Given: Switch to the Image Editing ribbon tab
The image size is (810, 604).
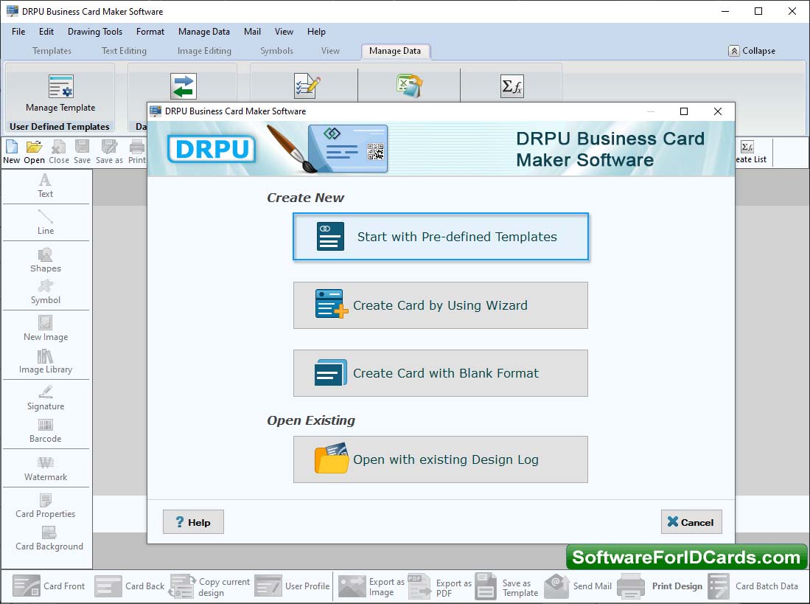Looking at the screenshot, I should 205,51.
